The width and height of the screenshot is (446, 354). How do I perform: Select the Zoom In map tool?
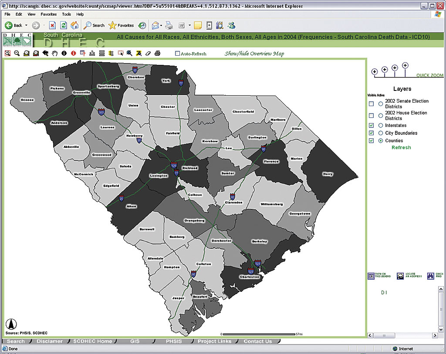pos(7,53)
